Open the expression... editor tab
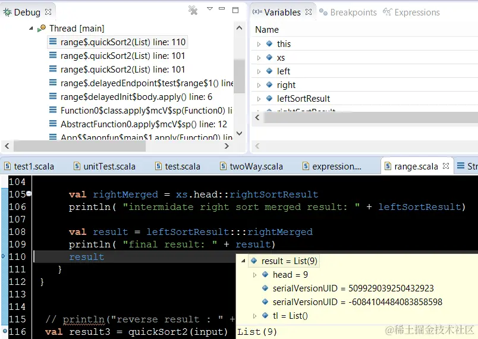This screenshot has width=478, height=339. pos(332,167)
